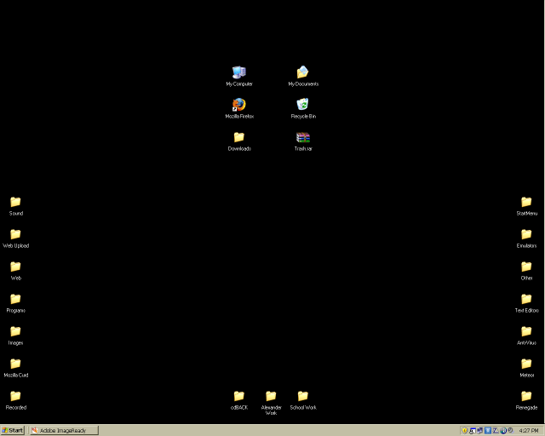This screenshot has height=436, width=545.
Task: Click the StartMenu folder
Action: pyautogui.click(x=526, y=203)
